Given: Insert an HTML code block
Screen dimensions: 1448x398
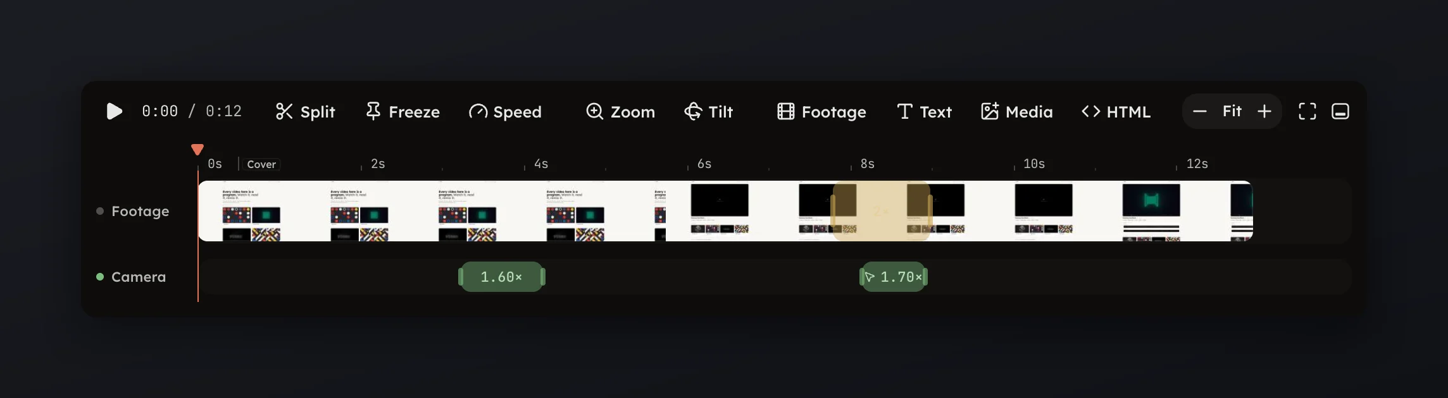Looking at the screenshot, I should coord(1116,111).
